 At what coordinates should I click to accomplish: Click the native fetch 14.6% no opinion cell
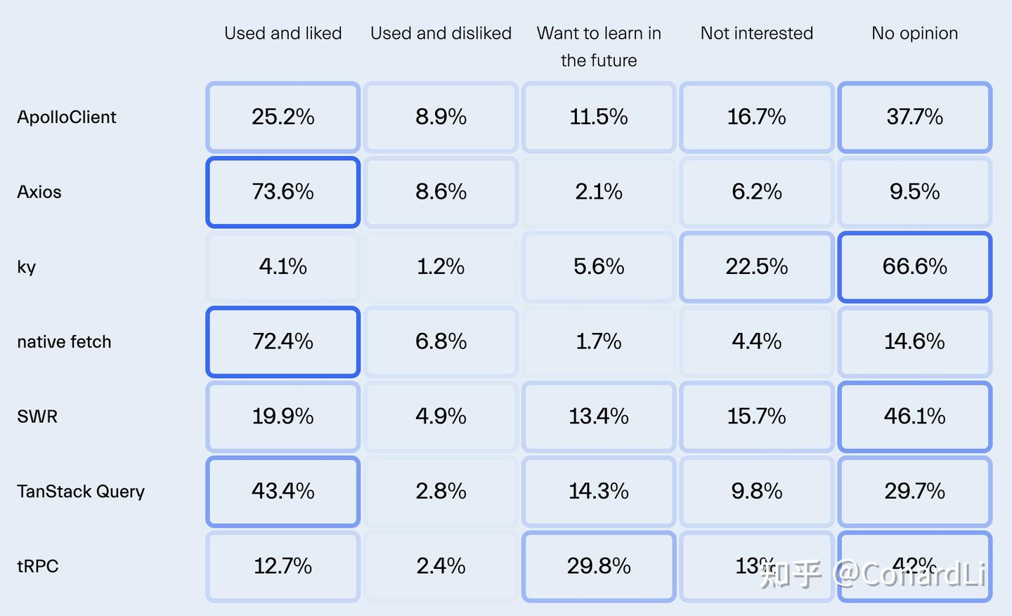pos(914,342)
